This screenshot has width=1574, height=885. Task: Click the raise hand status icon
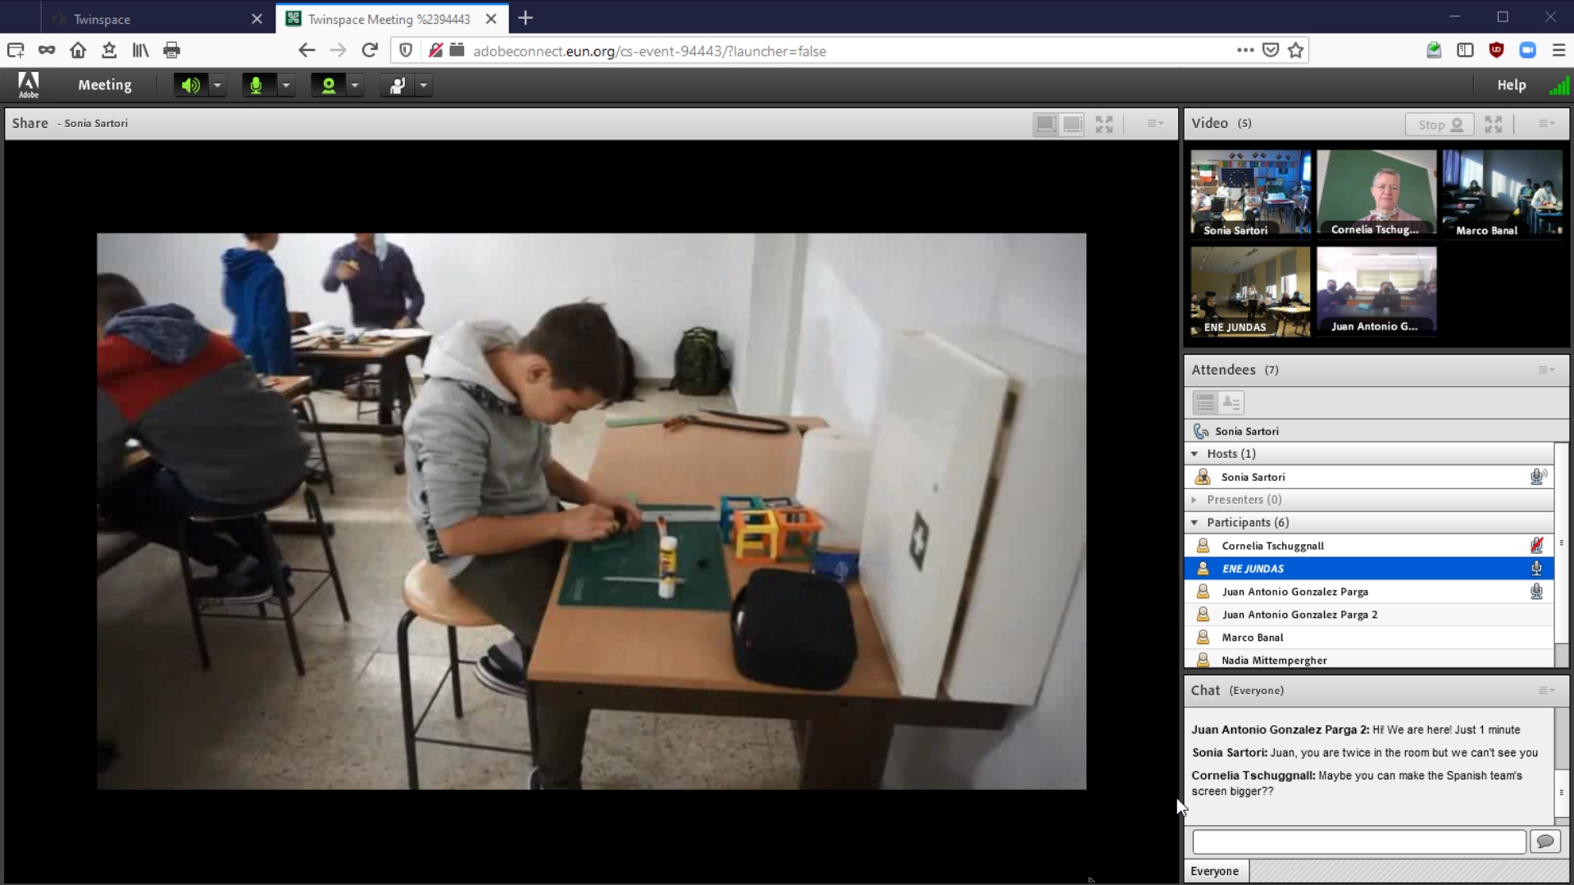coord(398,85)
